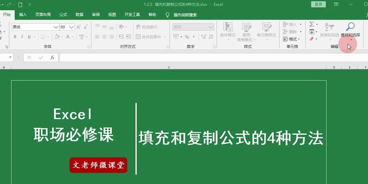This screenshot has height=184, width=368.
Task: Click the accounting number format icon
Action: pyautogui.click(x=176, y=37)
